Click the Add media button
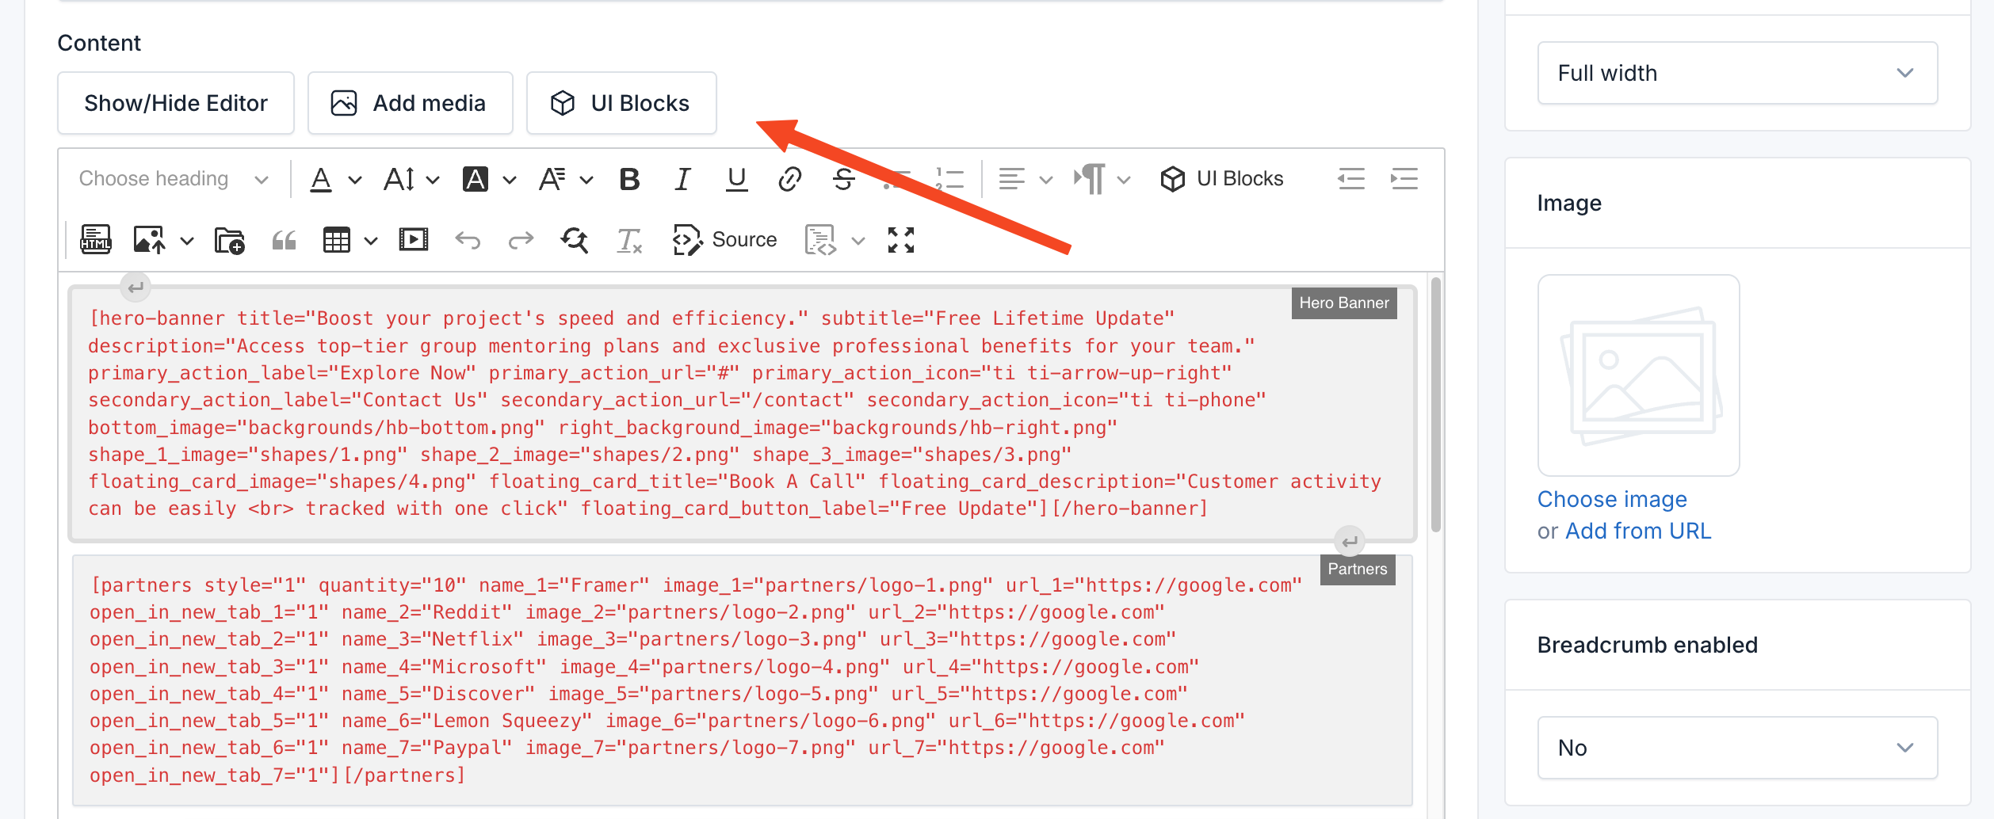The image size is (1994, 819). (x=411, y=103)
